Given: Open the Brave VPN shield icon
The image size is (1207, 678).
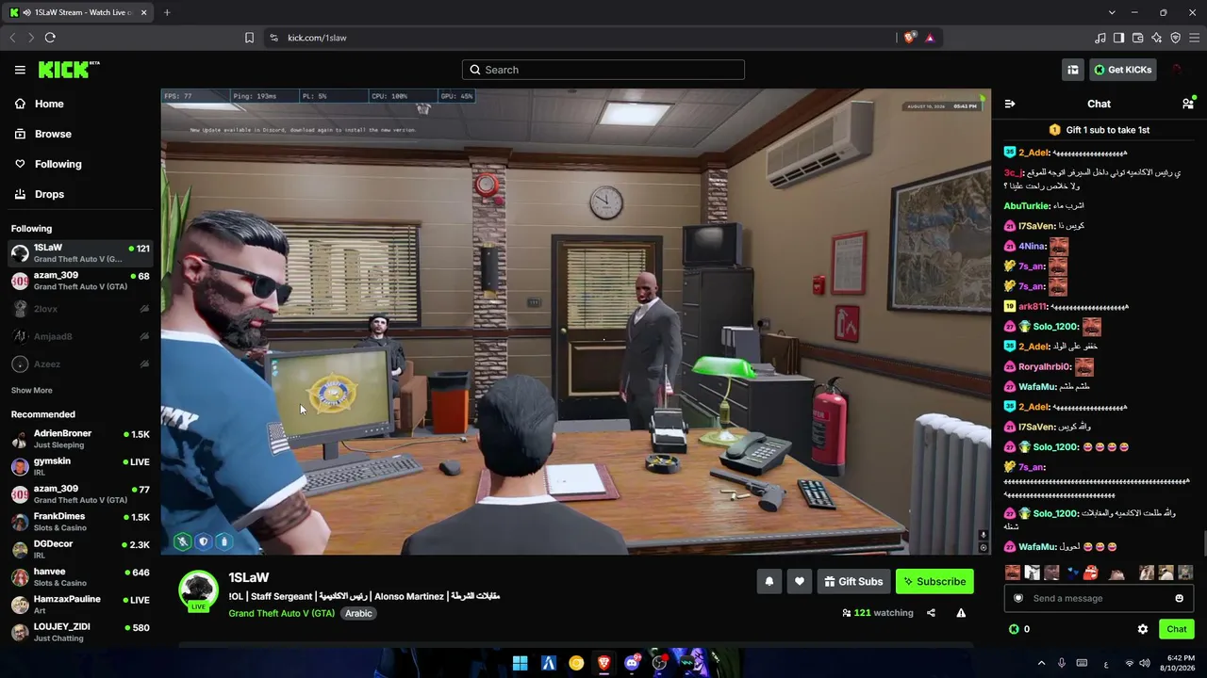Looking at the screenshot, I should pos(1175,38).
